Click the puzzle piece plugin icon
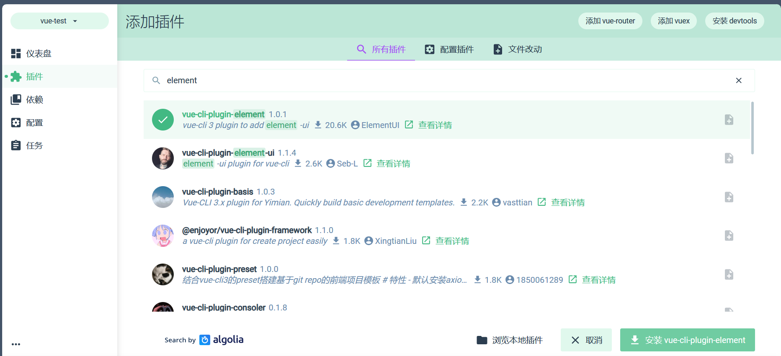The width and height of the screenshot is (781, 356). 16,77
